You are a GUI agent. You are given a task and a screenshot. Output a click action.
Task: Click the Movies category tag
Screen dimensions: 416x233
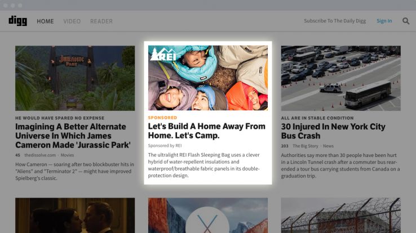click(x=67, y=155)
